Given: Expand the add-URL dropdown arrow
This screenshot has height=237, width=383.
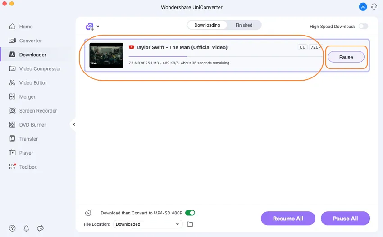Looking at the screenshot, I should point(98,26).
